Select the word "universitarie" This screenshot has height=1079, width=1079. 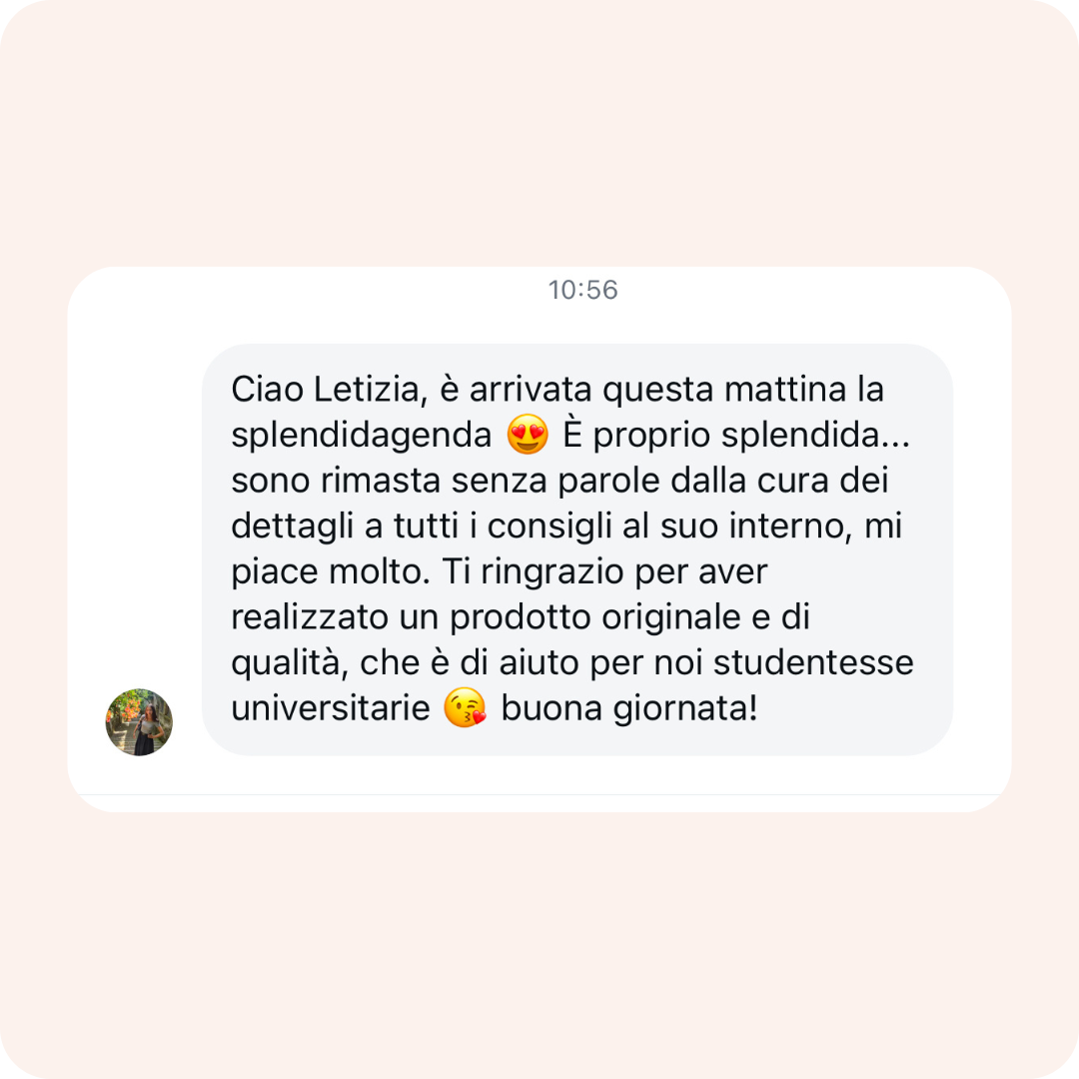[x=331, y=708]
